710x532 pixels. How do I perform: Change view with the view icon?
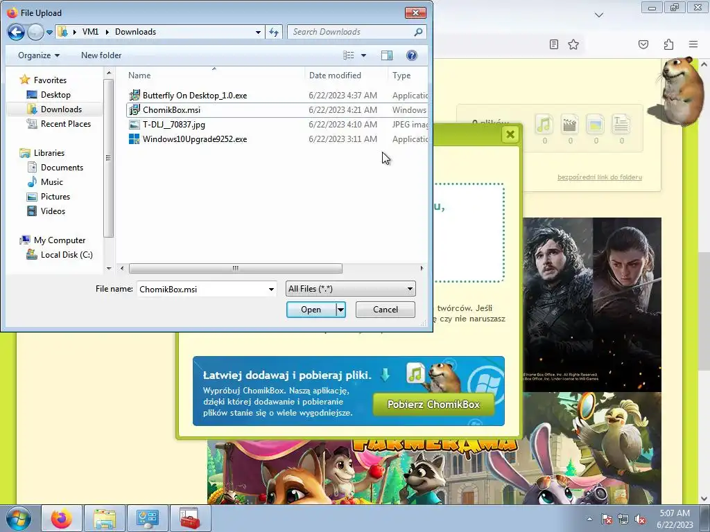[349, 55]
